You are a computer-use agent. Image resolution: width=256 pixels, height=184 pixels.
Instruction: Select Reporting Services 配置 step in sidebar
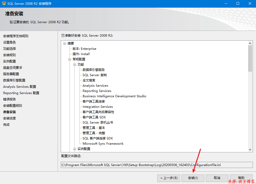click(x=21, y=93)
